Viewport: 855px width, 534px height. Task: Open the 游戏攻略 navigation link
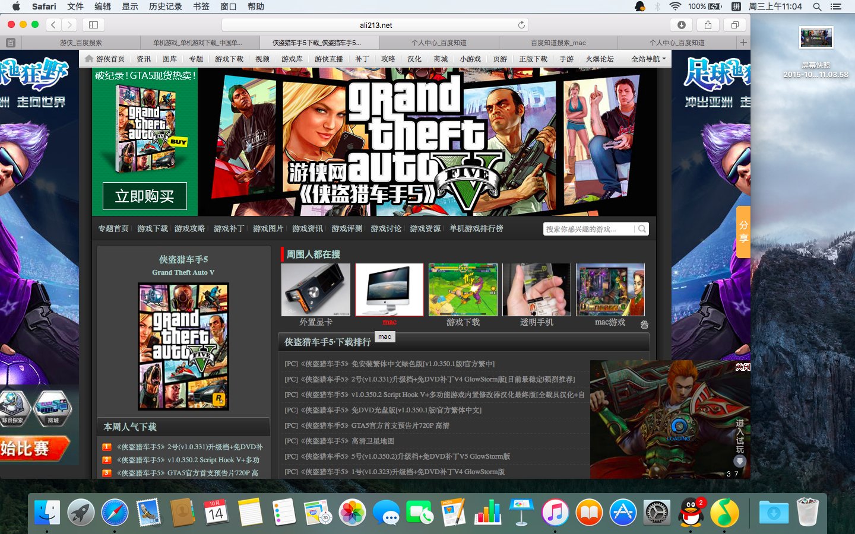pos(189,229)
